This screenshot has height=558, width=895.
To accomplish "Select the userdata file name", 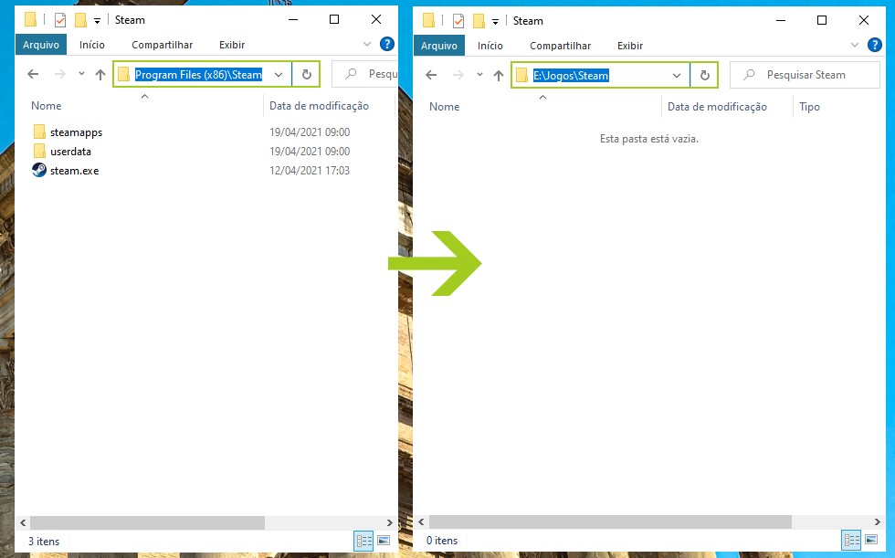I will coord(71,152).
